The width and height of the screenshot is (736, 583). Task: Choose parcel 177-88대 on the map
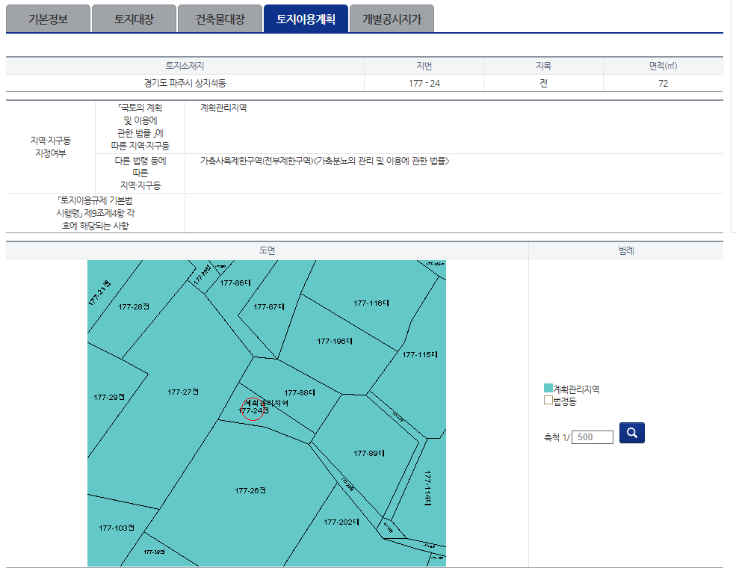tap(300, 392)
